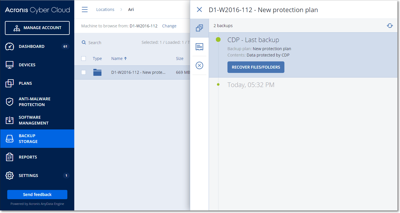Delete backups using the circled X icon

click(199, 65)
